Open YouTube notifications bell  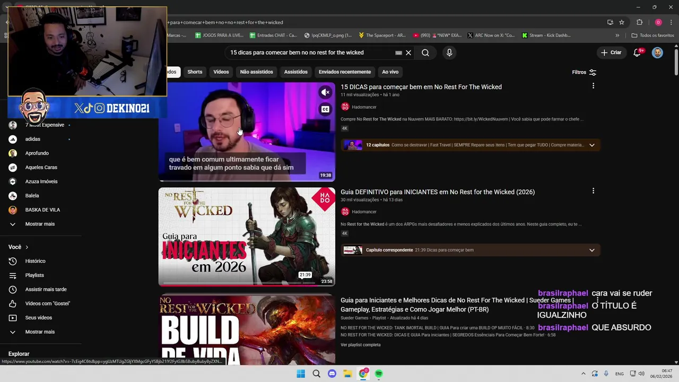637,53
